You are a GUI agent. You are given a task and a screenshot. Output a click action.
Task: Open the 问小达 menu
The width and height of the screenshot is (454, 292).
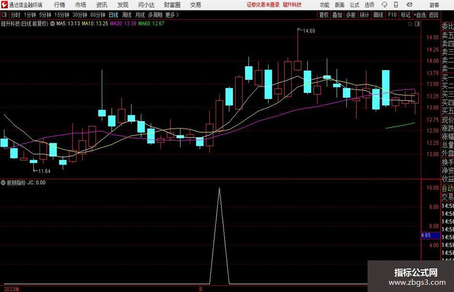point(146,5)
